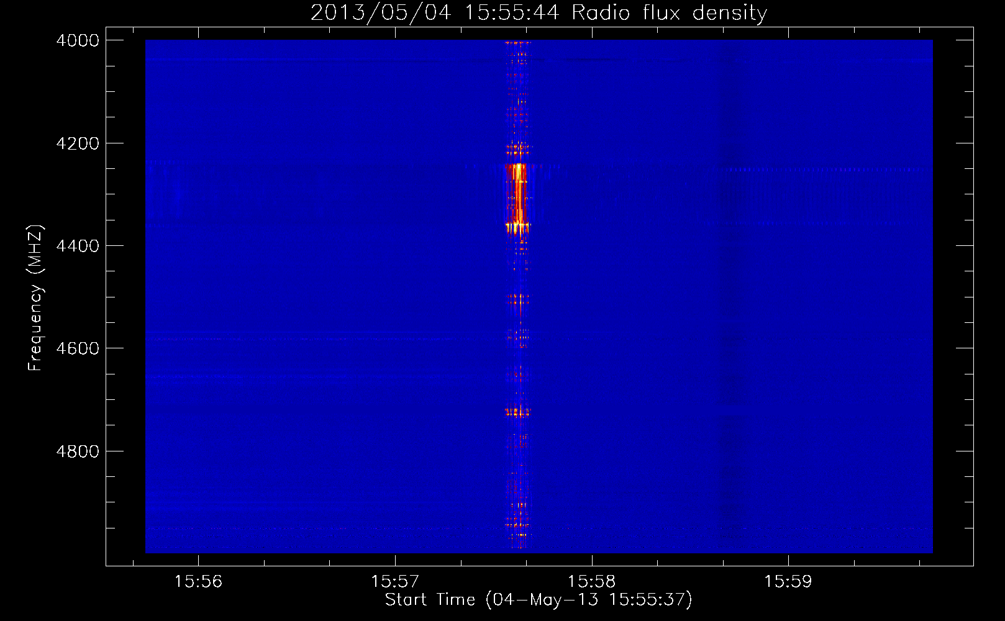Click the 'Start Time (04-May-13 15:55:37)' label
This screenshot has height=621, width=1005.
[539, 600]
